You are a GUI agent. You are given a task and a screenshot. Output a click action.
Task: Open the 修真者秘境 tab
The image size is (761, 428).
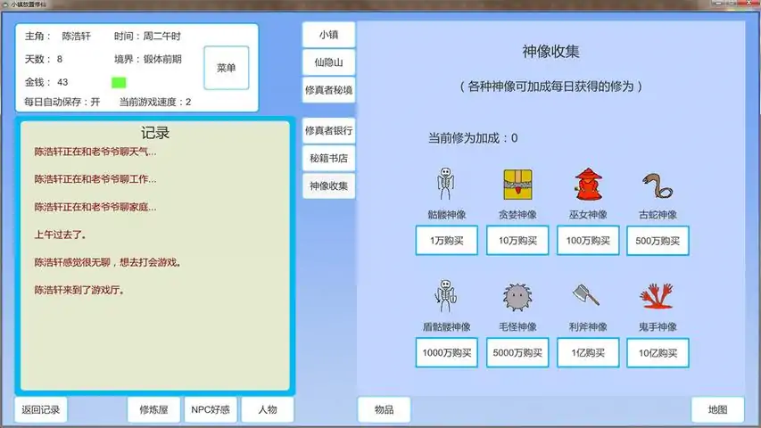click(x=329, y=91)
